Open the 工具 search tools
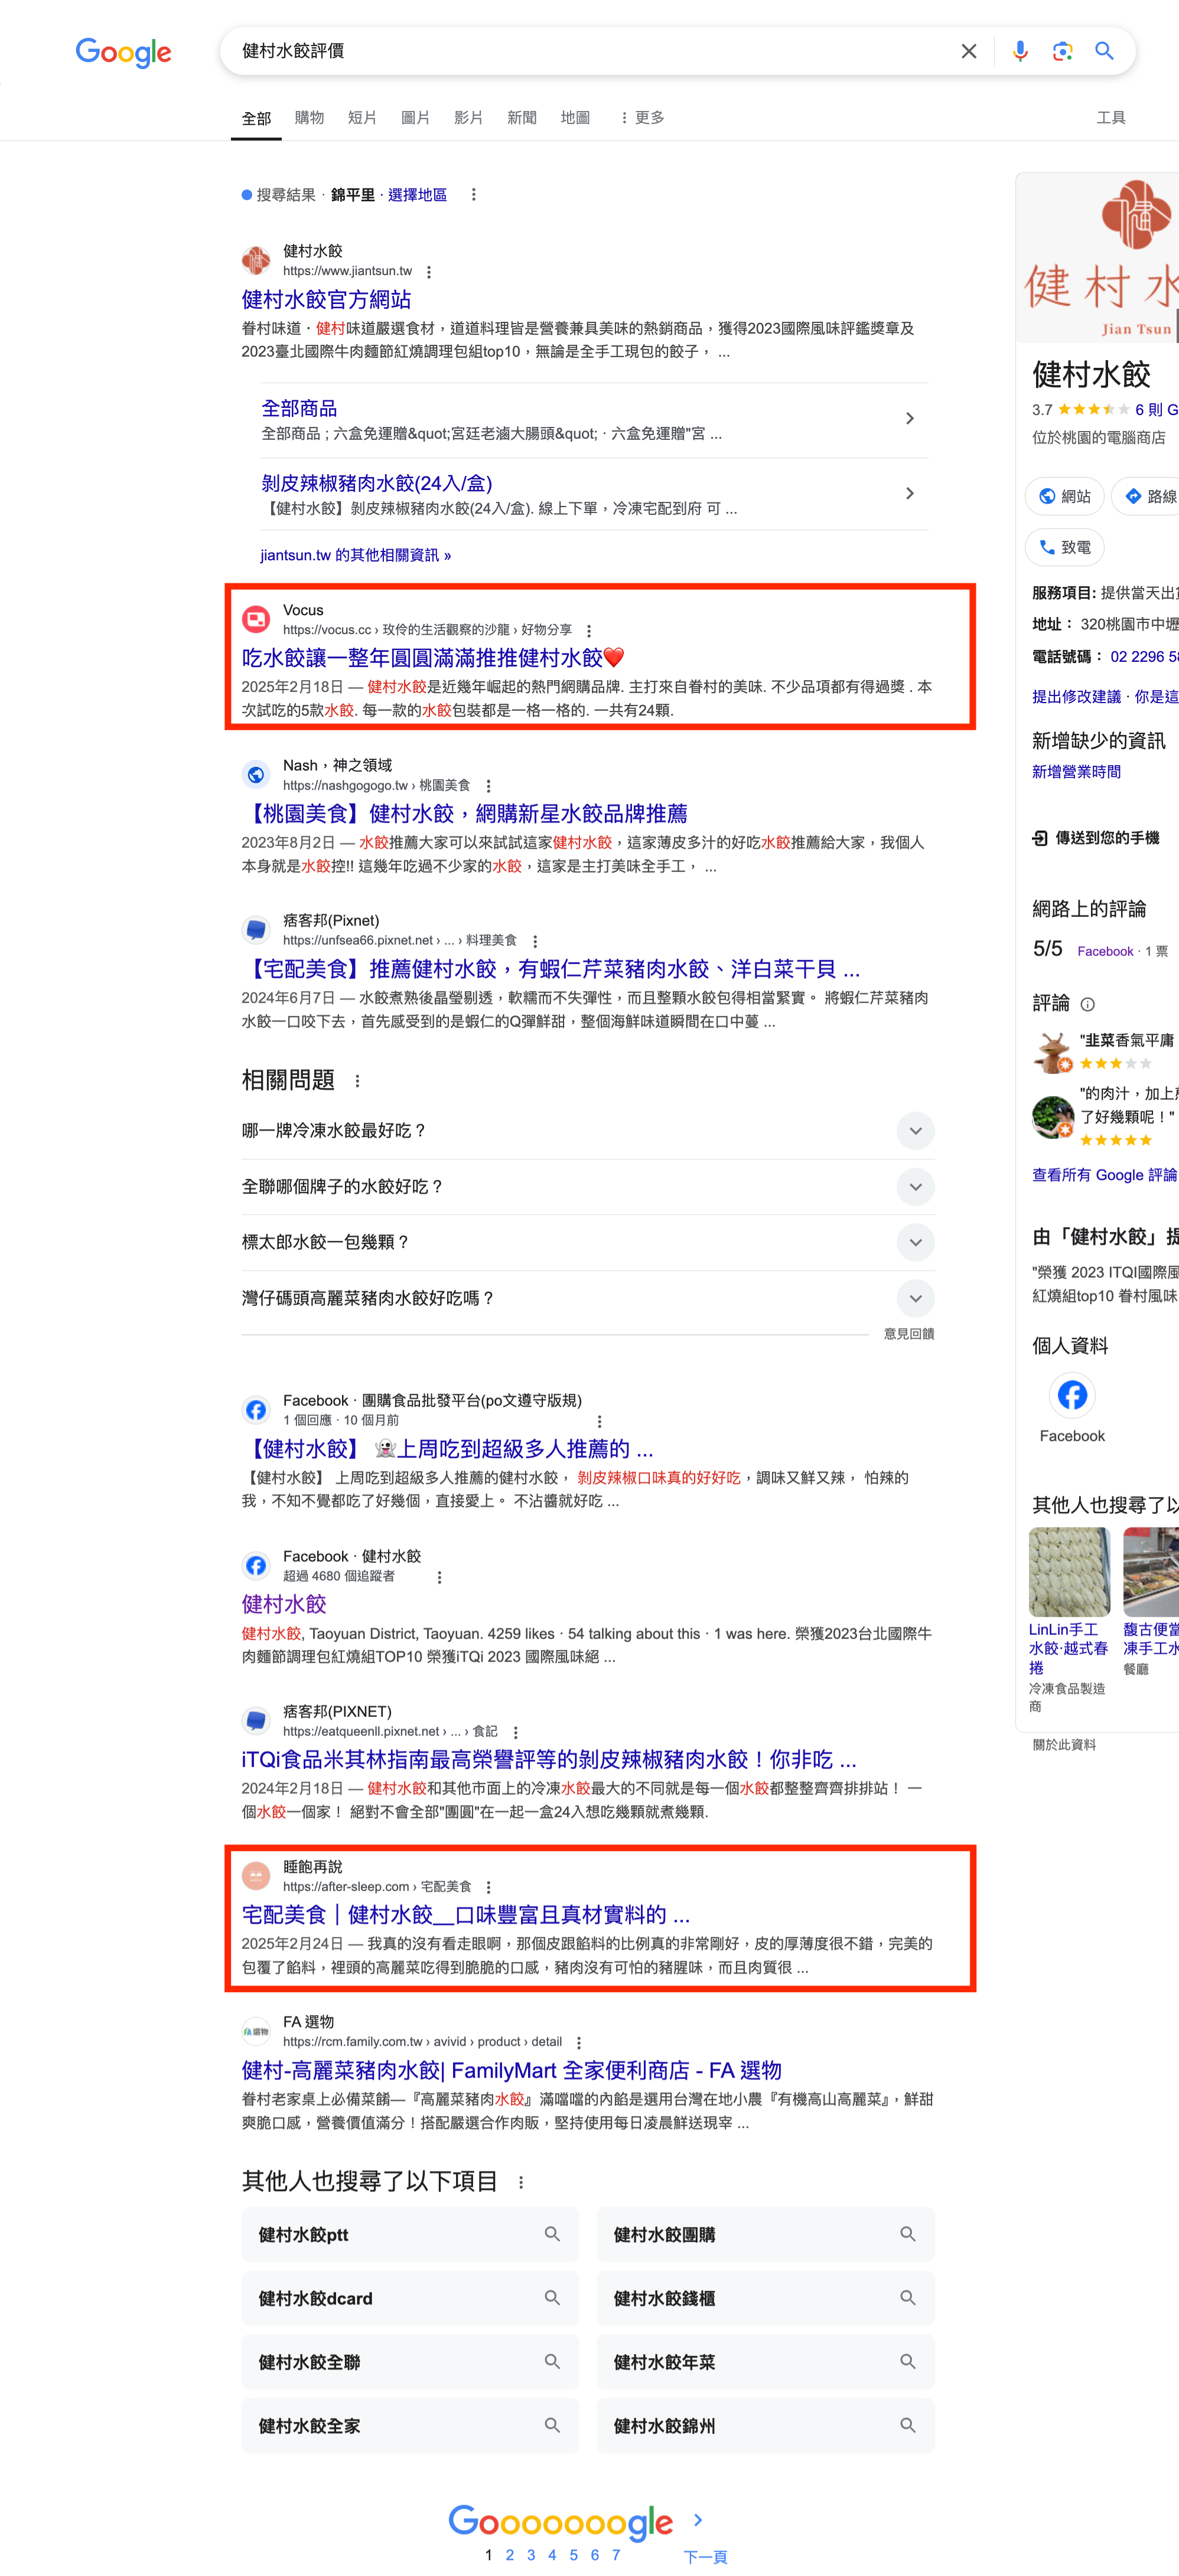Image resolution: width=1179 pixels, height=2576 pixels. 1111,118
